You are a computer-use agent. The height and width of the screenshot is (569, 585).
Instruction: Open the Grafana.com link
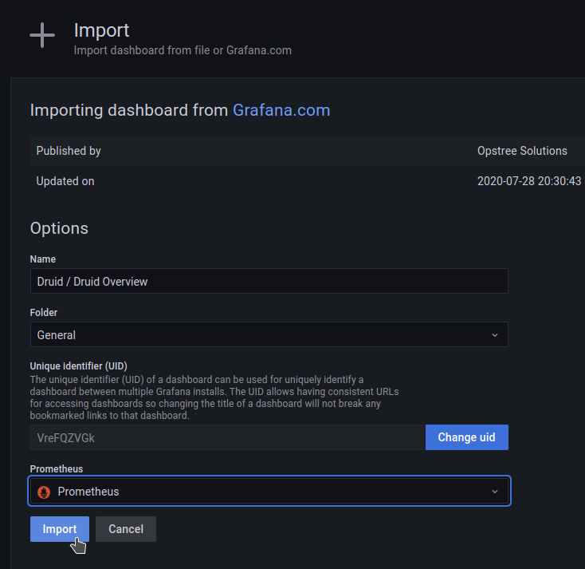pos(281,110)
